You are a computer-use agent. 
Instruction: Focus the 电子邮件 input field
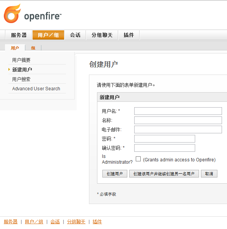tap(178, 129)
